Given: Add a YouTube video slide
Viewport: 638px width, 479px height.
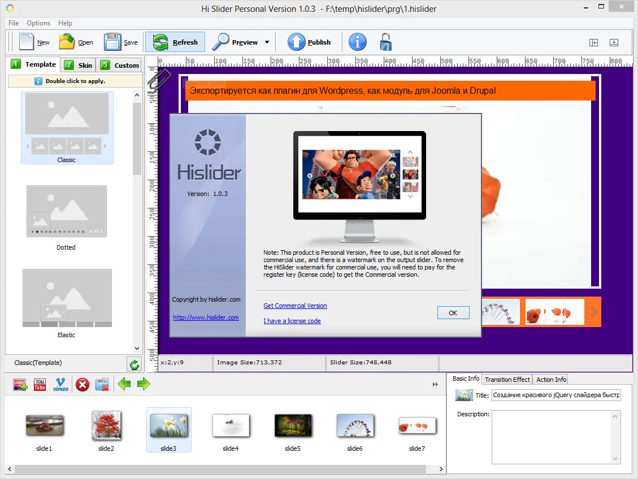Looking at the screenshot, I should tap(40, 384).
